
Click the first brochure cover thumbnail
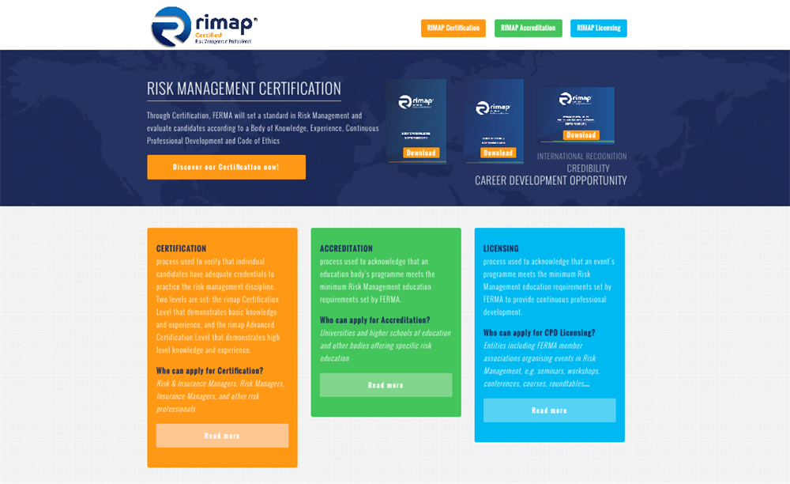416,120
